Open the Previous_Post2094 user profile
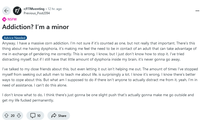202x122 pixels. coord(35,13)
